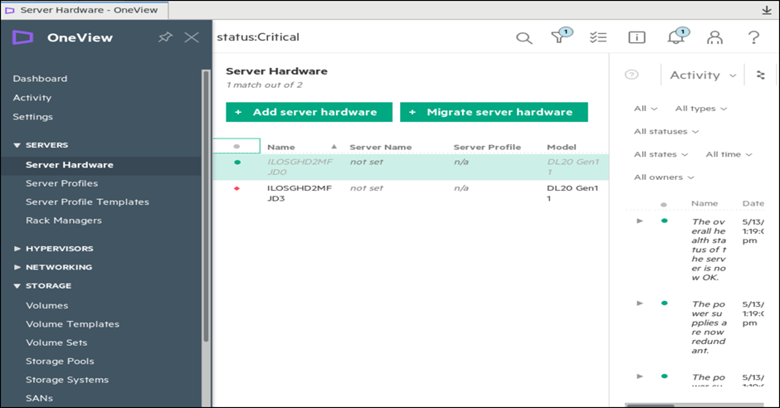This screenshot has width=780, height=408.
Task: Click the Server Name column header
Action: (381, 147)
